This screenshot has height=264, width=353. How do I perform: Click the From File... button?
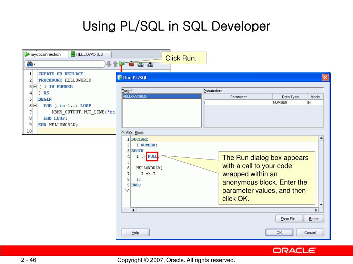pyautogui.click(x=290, y=219)
